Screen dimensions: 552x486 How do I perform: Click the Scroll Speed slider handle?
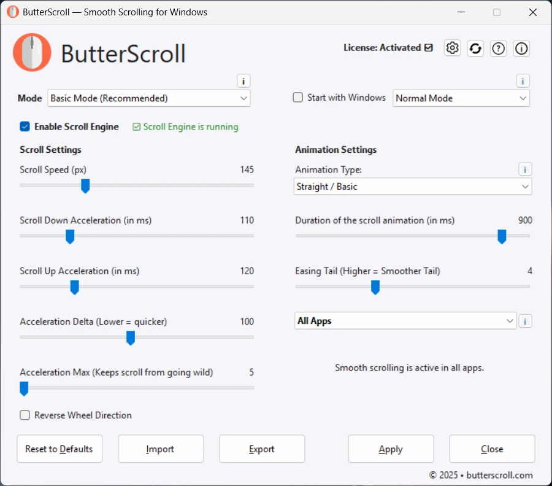pos(85,186)
